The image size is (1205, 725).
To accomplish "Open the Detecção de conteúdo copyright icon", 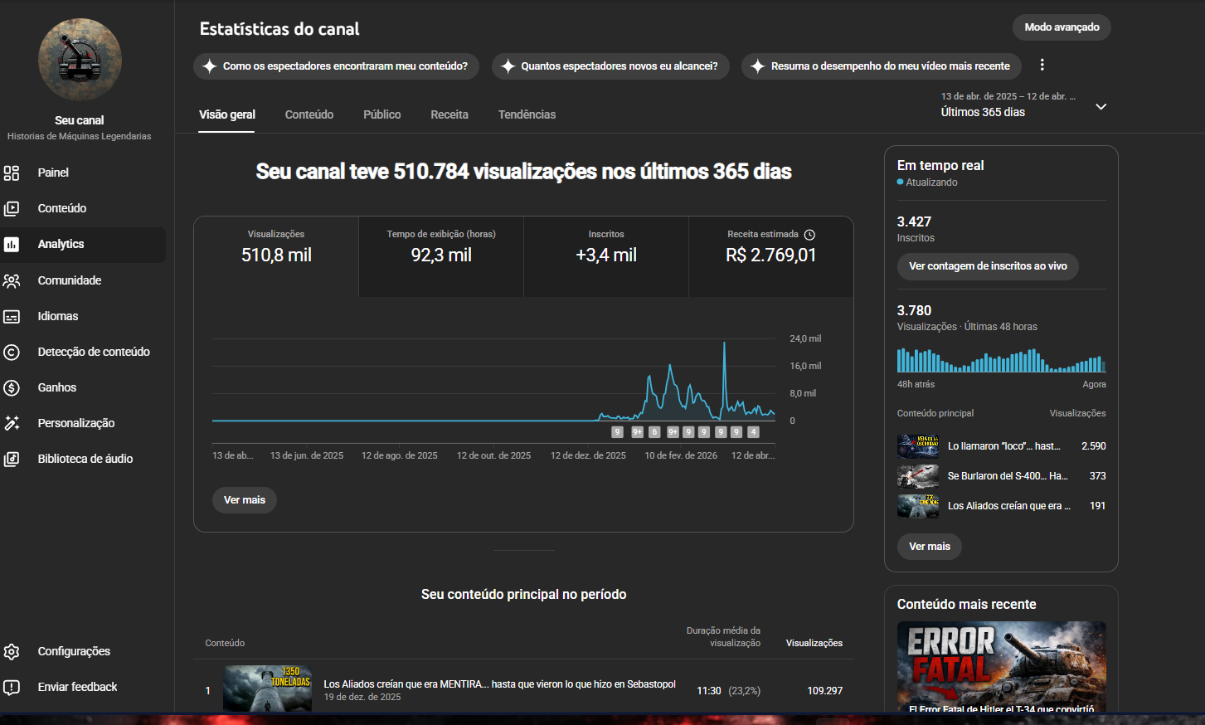I will click(x=12, y=352).
